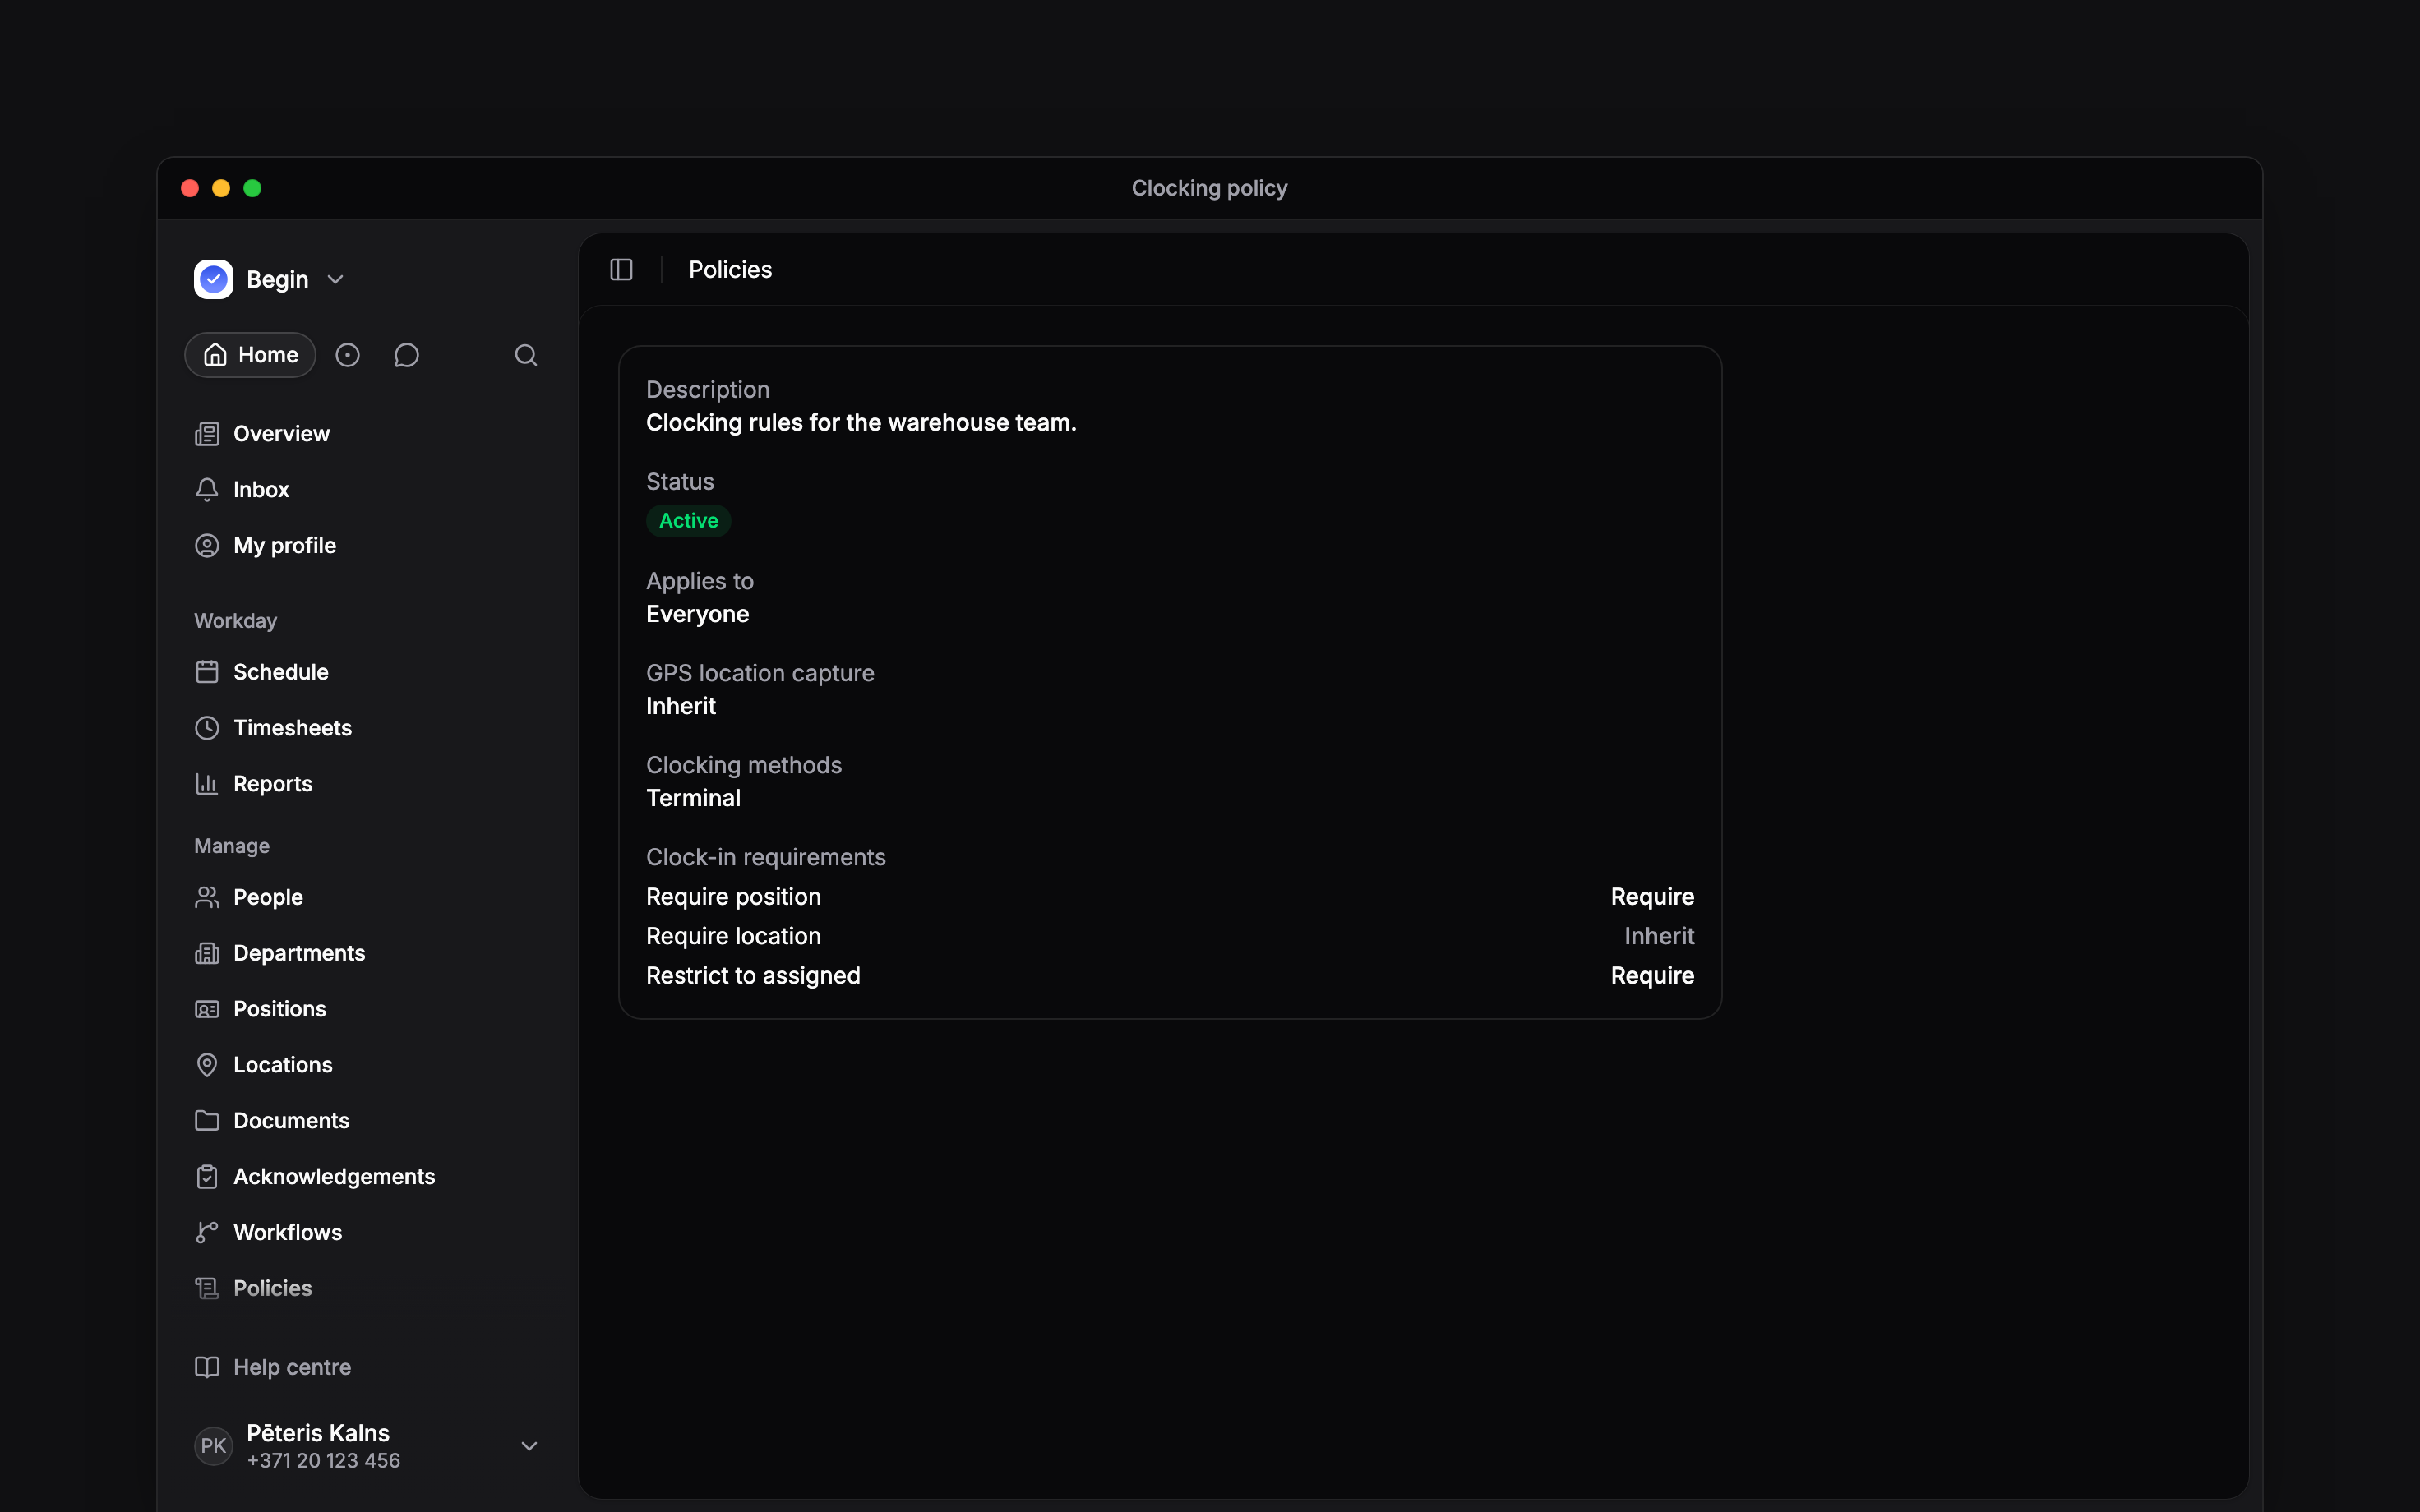Click the Timesheets clock icon
Screen dimensions: 2420x1512
click(x=207, y=728)
